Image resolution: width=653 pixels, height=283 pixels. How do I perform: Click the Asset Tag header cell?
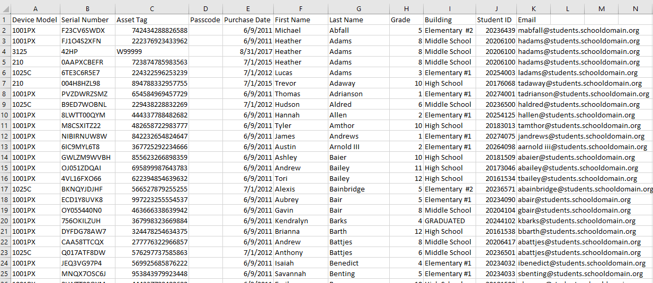152,20
